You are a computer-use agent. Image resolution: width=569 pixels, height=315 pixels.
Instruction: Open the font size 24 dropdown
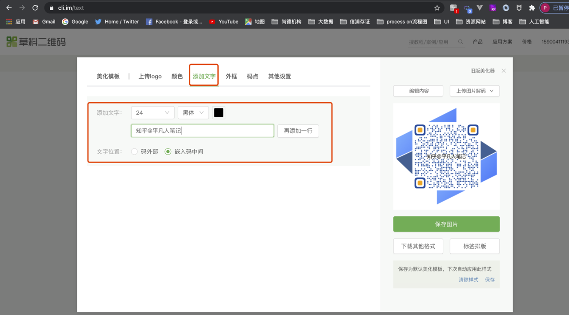[152, 113]
